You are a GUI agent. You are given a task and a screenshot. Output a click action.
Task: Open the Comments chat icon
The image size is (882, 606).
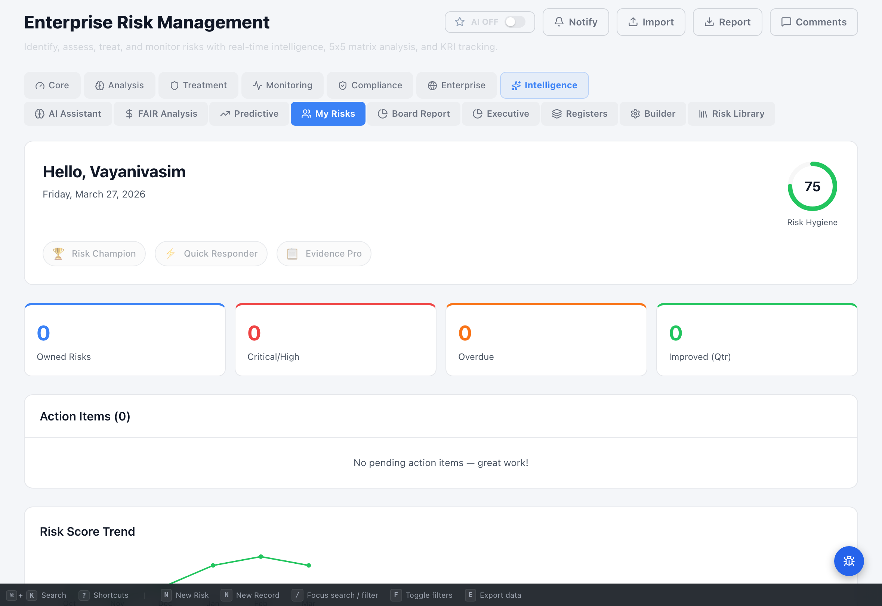point(786,22)
